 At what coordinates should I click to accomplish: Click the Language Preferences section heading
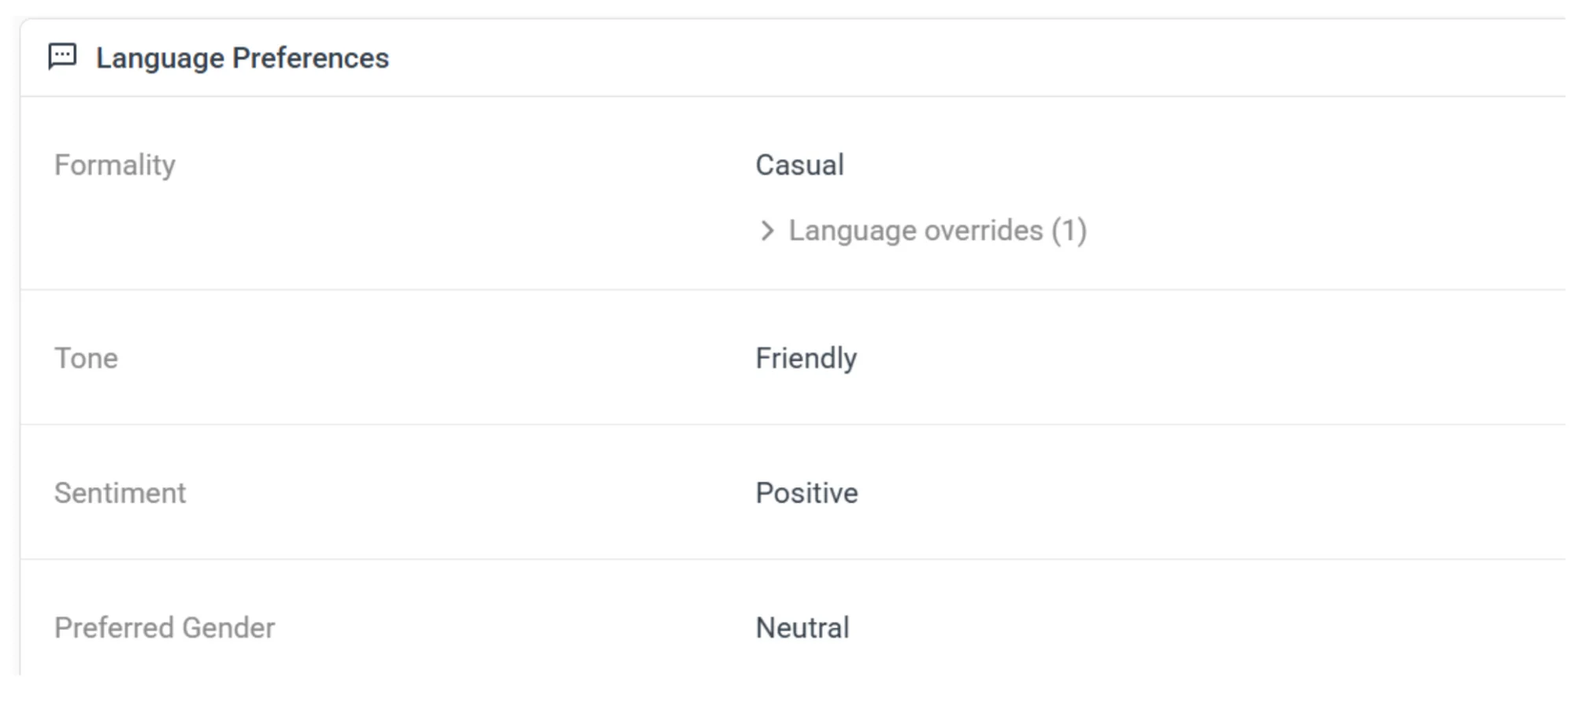[242, 58]
